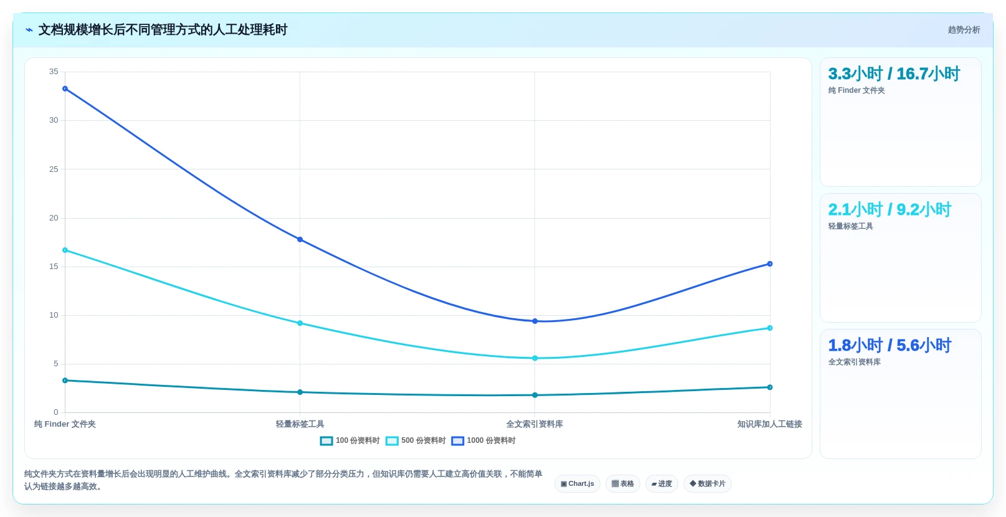Click 1000 份 data point at 纯 Finder 文件夹

coord(65,88)
